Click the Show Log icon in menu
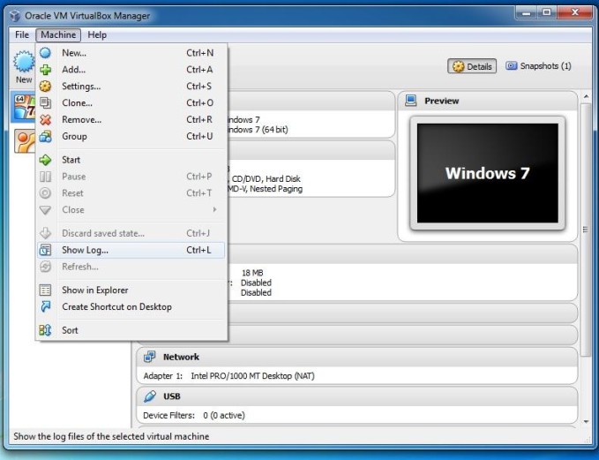 [46, 250]
